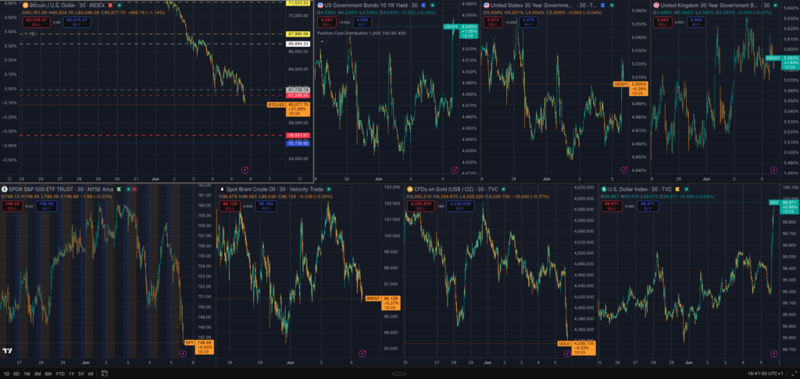Click SELL 96.129 on Brent Crude chart
800x379 pixels.
tap(230, 206)
